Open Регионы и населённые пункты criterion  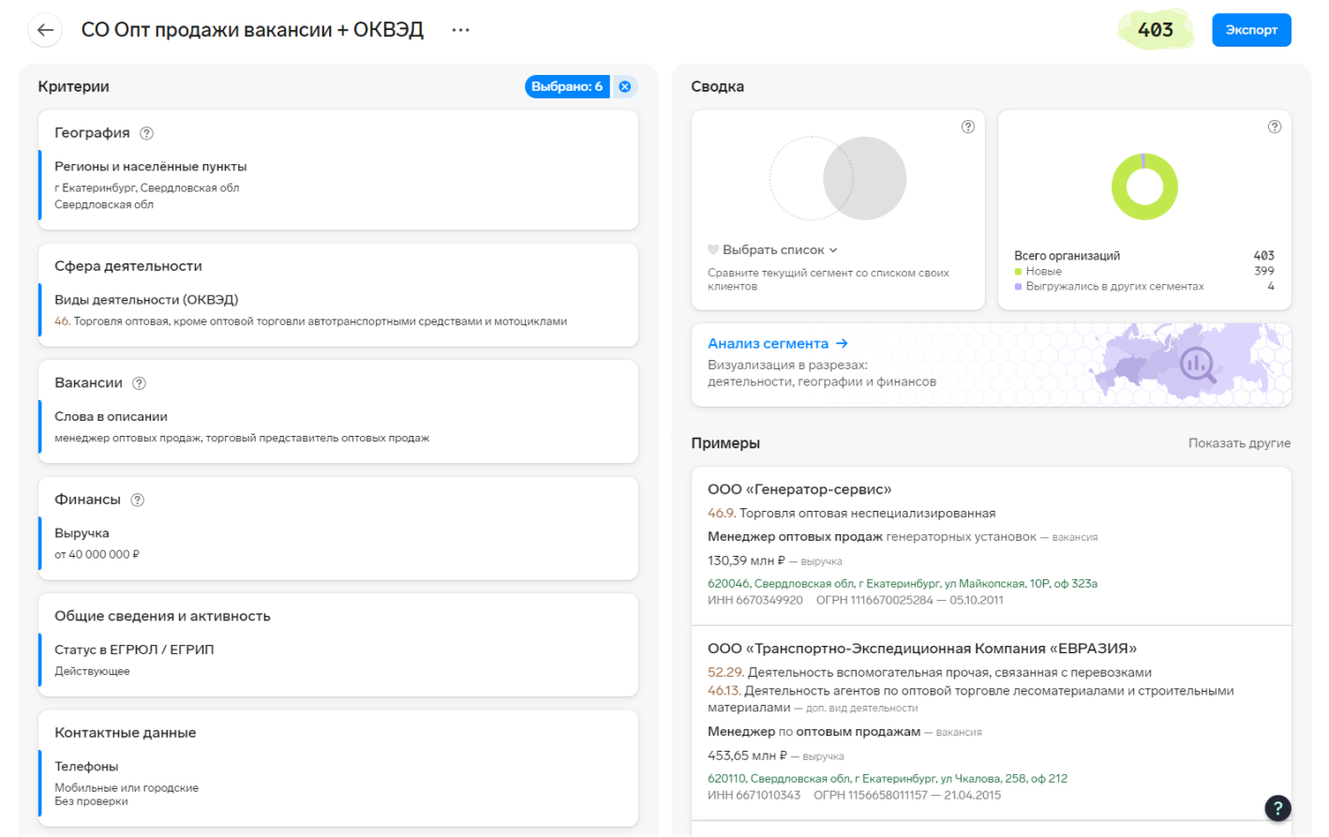151,167
